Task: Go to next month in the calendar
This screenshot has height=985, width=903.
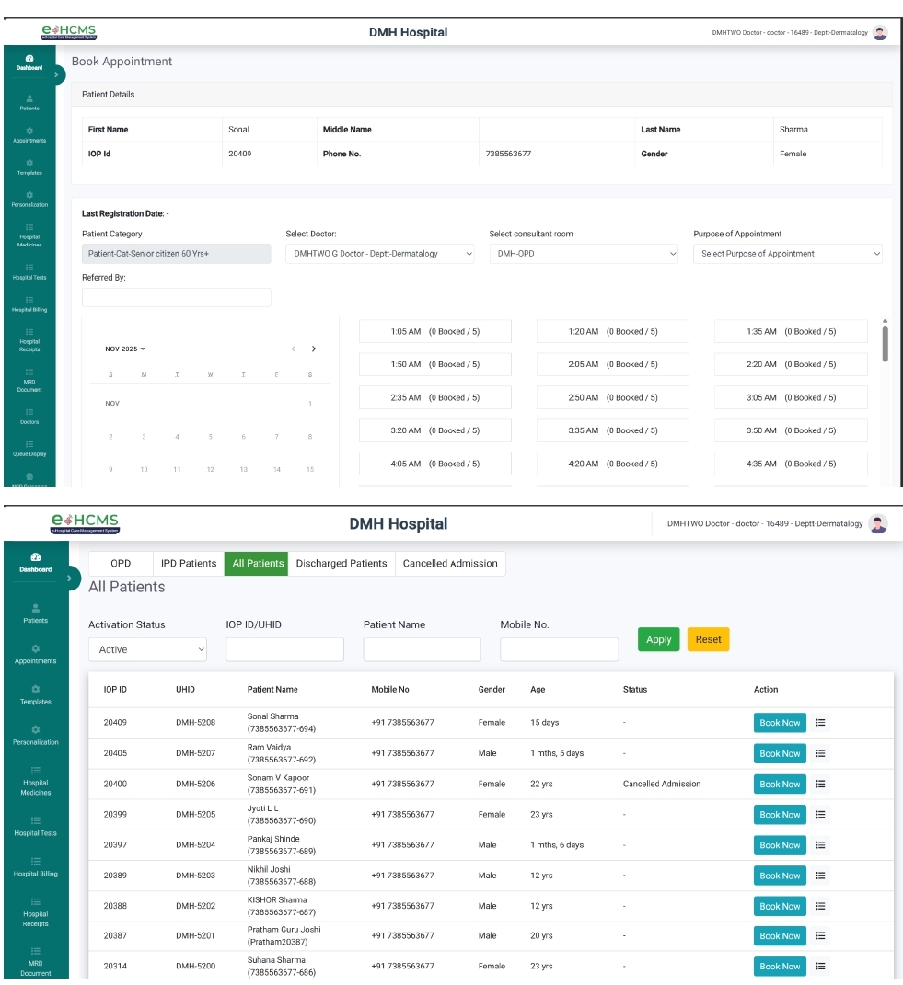Action: 314,349
